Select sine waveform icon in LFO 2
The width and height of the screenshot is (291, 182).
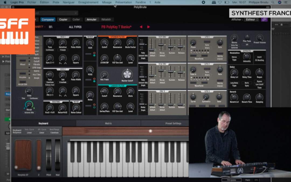192,80
